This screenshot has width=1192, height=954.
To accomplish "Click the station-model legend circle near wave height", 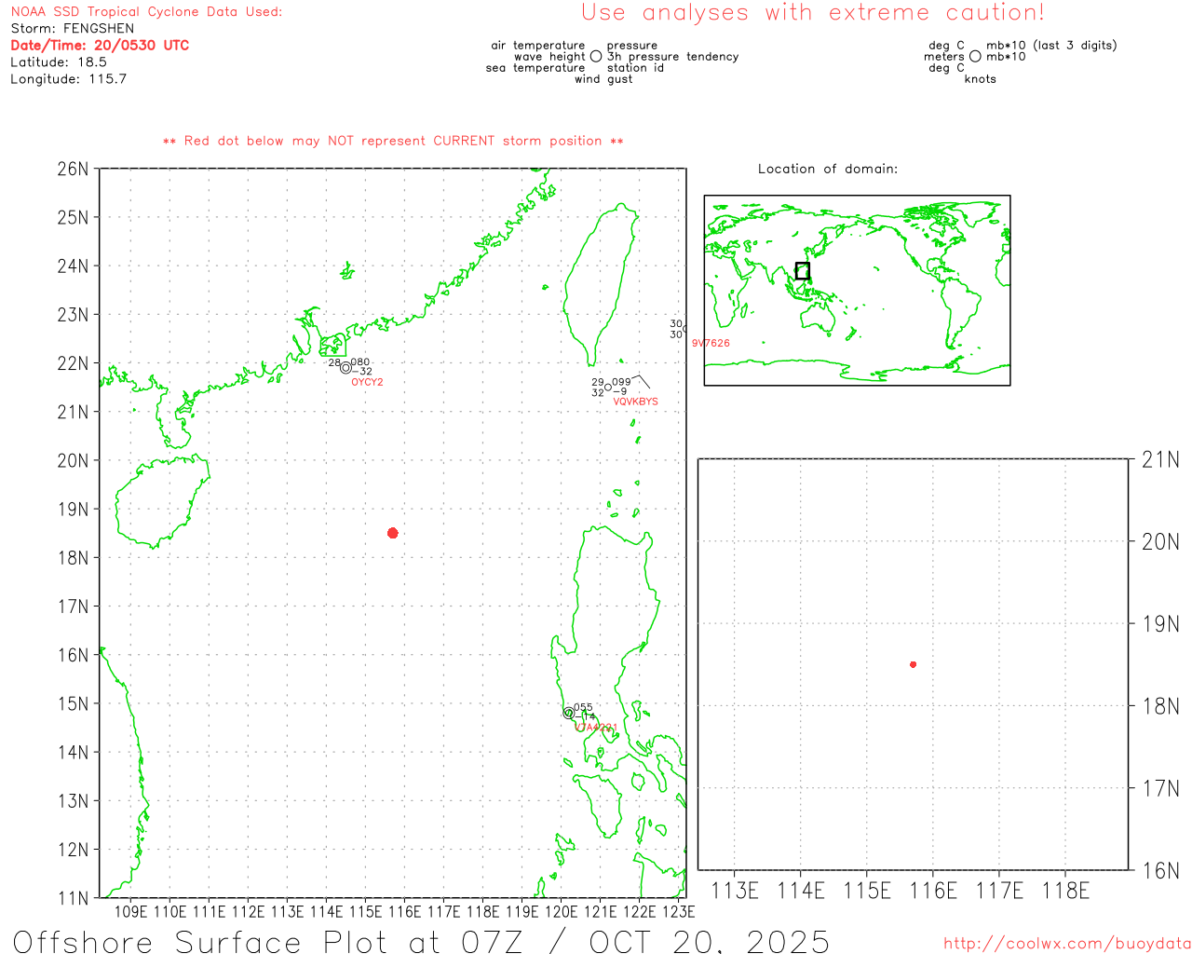I will coord(596,57).
